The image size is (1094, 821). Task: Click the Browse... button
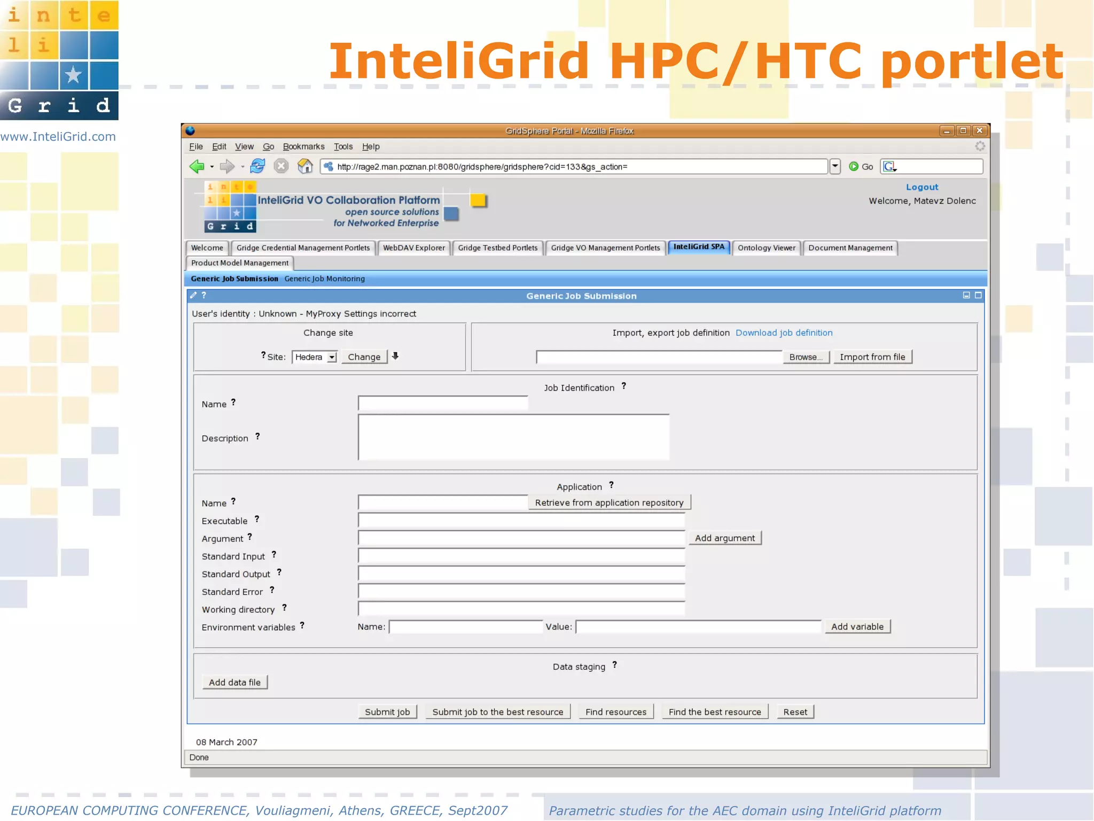pyautogui.click(x=806, y=357)
